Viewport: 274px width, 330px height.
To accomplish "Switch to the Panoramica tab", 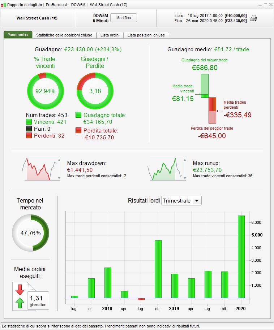I will pos(18,35).
